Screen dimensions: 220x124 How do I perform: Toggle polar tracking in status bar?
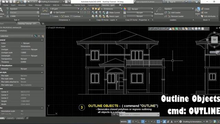tap(143, 122)
